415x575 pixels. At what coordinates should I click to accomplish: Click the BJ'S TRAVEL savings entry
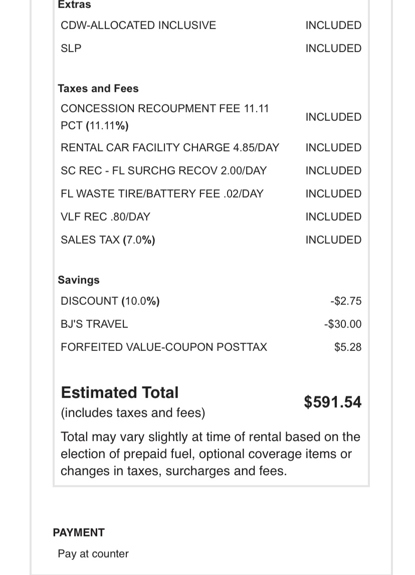[94, 324]
